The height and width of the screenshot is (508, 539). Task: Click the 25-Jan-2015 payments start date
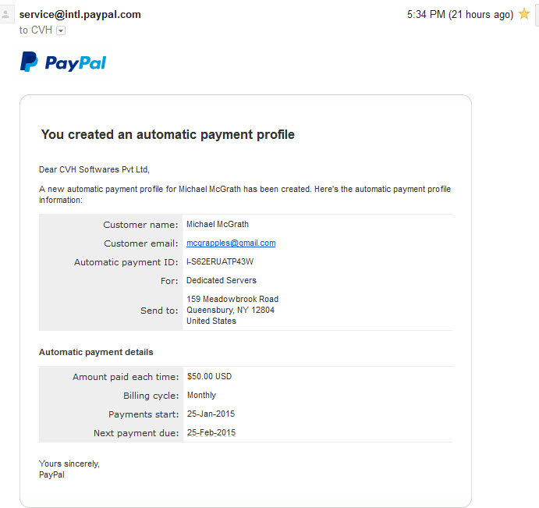[211, 414]
